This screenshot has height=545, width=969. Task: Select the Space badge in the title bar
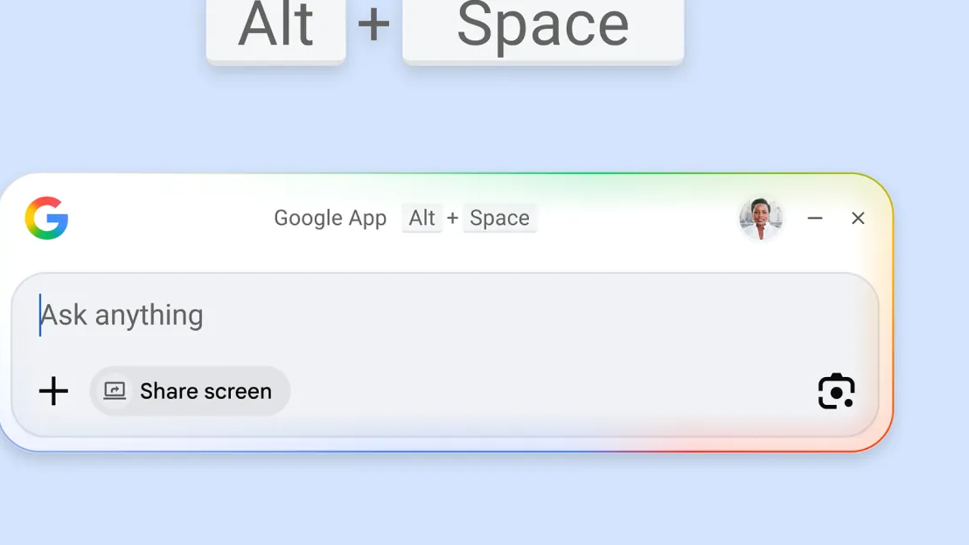coord(500,218)
